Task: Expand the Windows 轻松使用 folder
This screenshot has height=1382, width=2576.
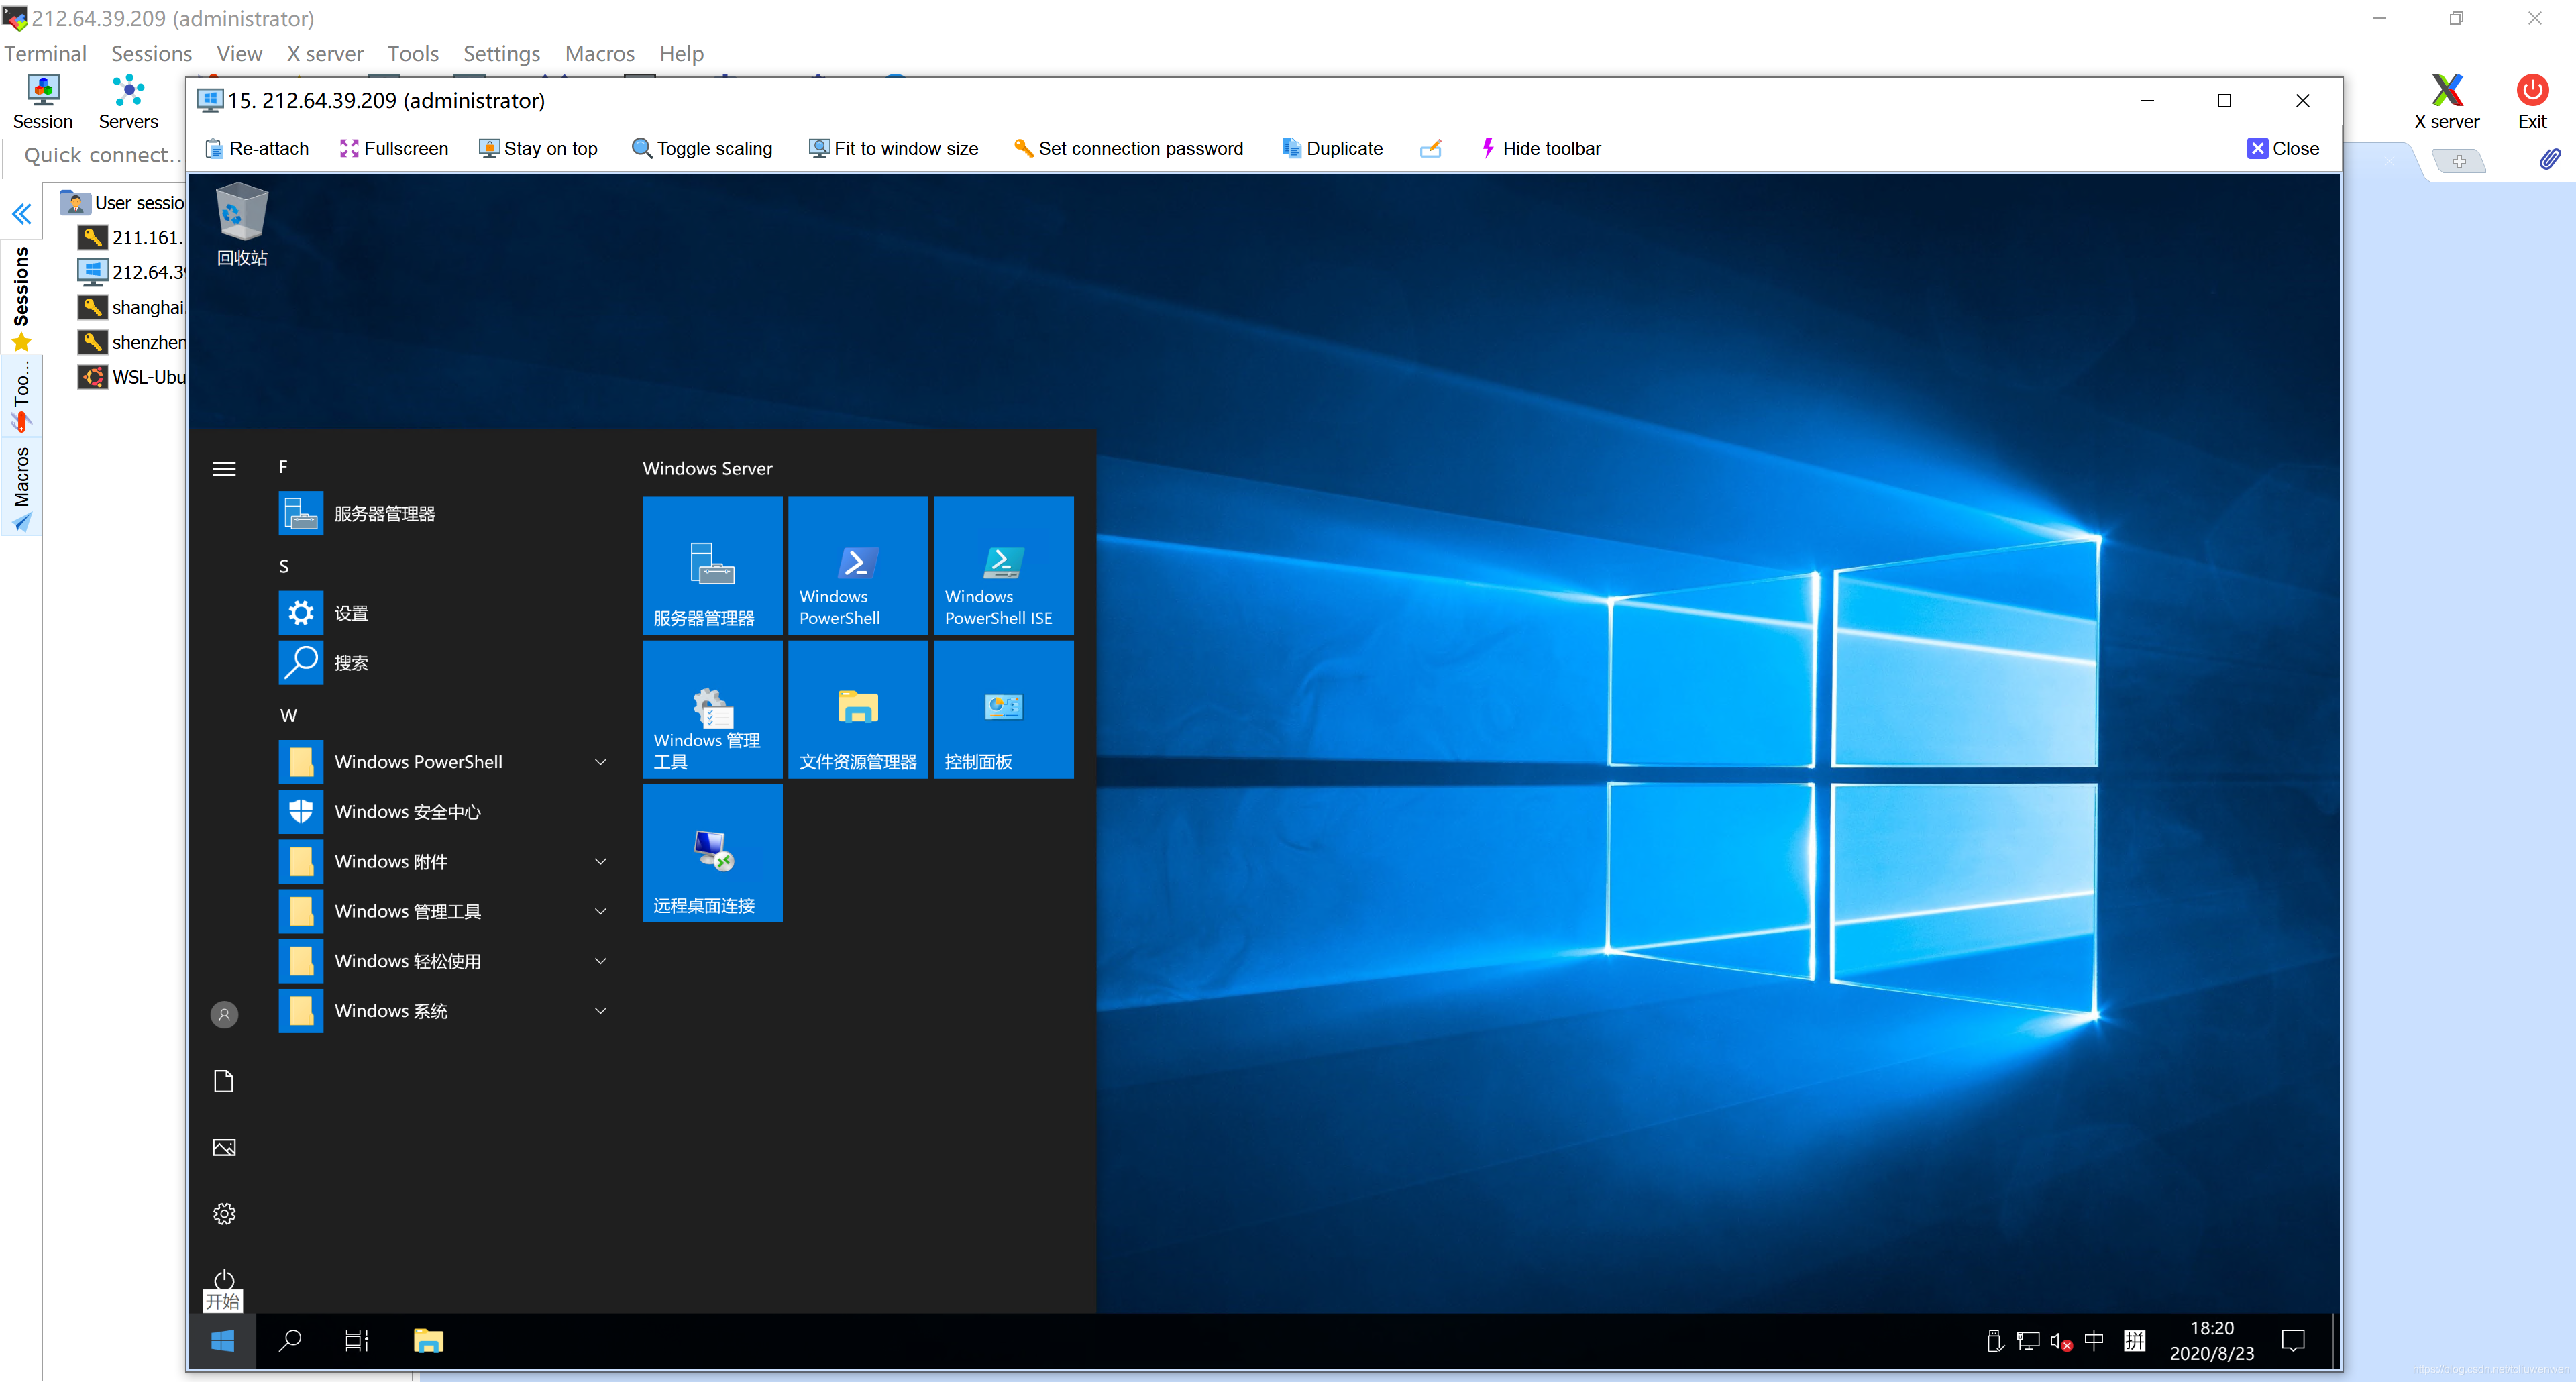Action: pos(445,961)
